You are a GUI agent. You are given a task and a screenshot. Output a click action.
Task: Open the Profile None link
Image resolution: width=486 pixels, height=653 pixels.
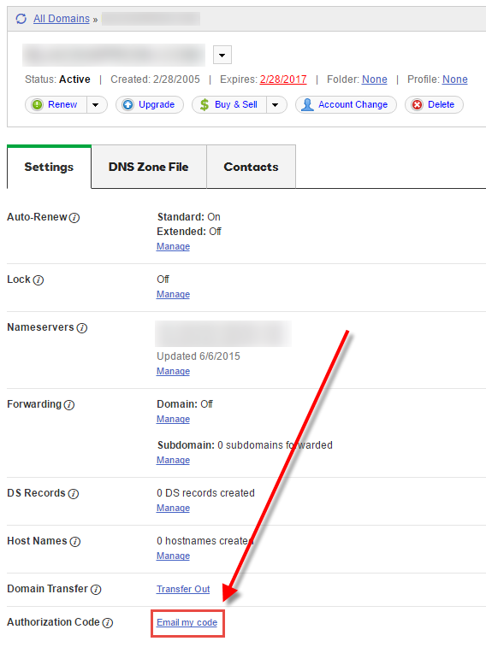pos(454,79)
